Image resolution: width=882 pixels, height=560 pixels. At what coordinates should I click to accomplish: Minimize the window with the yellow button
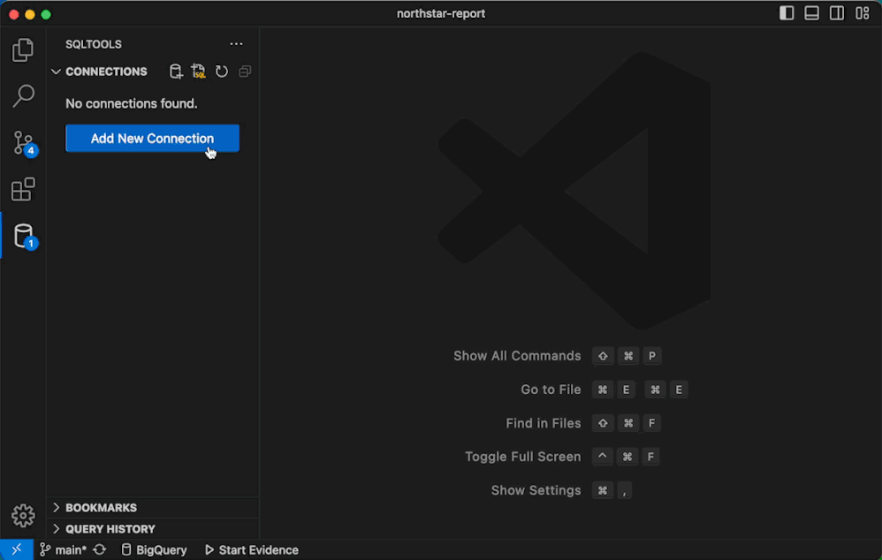(30, 15)
